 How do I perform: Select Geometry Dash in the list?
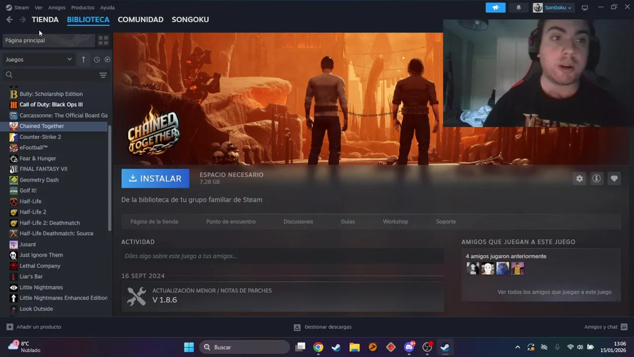point(55,180)
